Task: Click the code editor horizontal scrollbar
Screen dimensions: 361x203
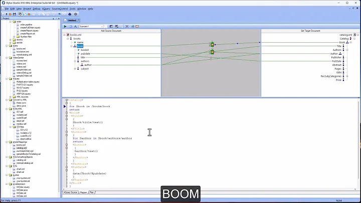Action: point(210,189)
